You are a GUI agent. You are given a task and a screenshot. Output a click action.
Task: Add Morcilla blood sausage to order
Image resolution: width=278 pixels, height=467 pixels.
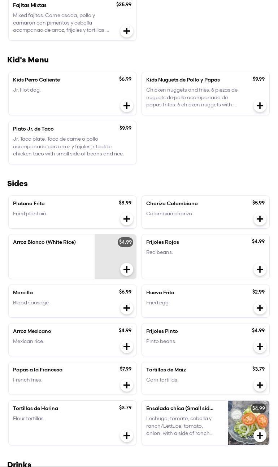tap(127, 308)
